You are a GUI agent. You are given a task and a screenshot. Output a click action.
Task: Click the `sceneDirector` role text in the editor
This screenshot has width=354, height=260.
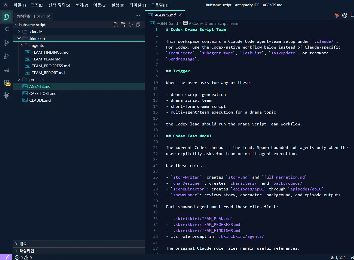[x=189, y=189]
